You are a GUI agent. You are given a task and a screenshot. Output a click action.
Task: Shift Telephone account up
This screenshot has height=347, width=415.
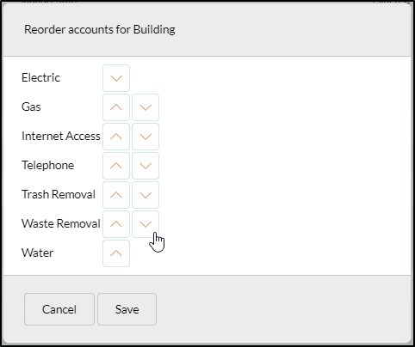[116, 166]
